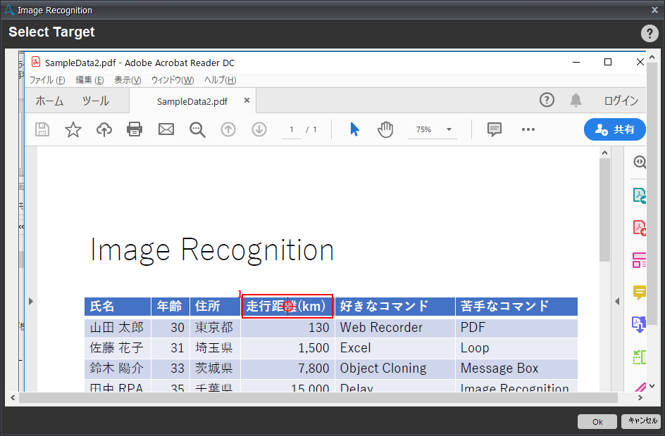Click the comment speech bubble icon
The width and height of the screenshot is (665, 436).
point(494,129)
